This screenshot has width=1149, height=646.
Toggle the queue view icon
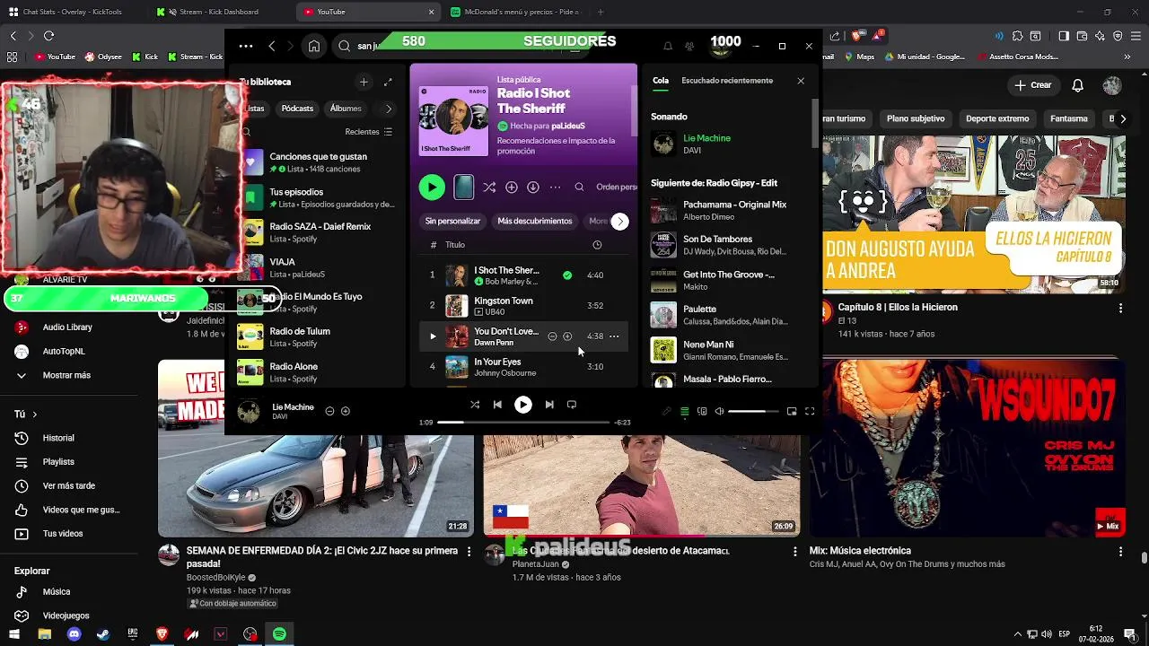[685, 411]
